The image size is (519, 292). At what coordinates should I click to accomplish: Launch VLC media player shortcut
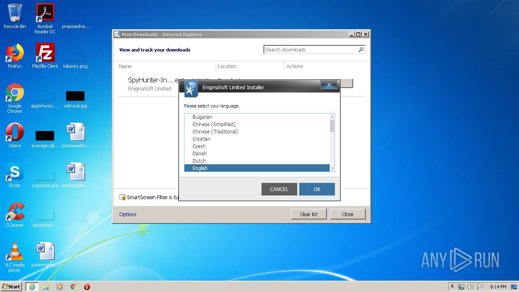pos(15,257)
